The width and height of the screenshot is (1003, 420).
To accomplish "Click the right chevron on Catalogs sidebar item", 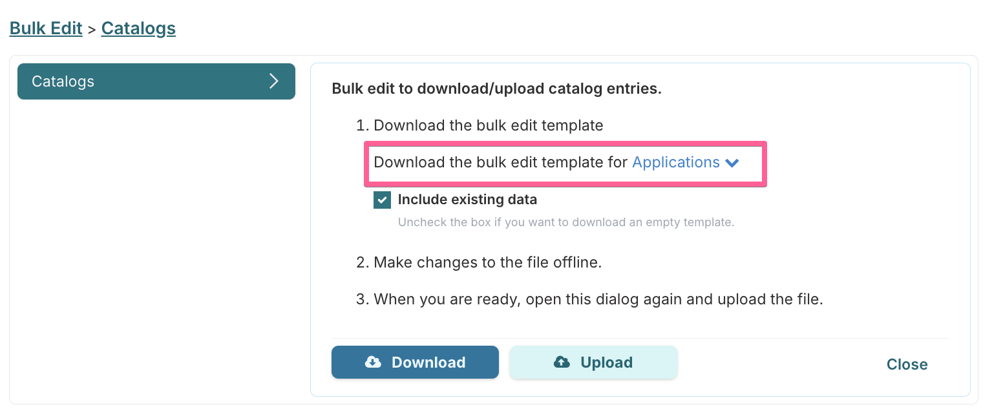I will [273, 81].
